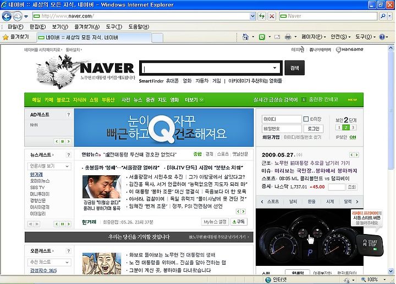The height and width of the screenshot is (284, 396).
Task: Click the 뉴스캐스트 question mark help icon
Action: pos(68,155)
